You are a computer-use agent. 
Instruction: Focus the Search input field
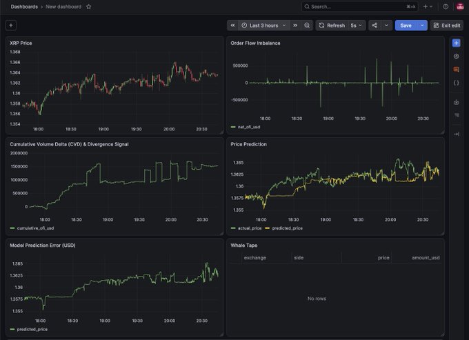pos(359,7)
